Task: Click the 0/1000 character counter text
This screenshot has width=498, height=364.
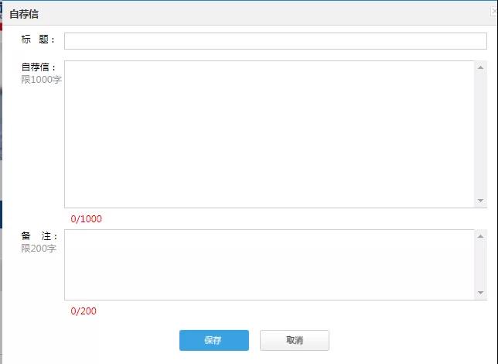Action: [86, 219]
